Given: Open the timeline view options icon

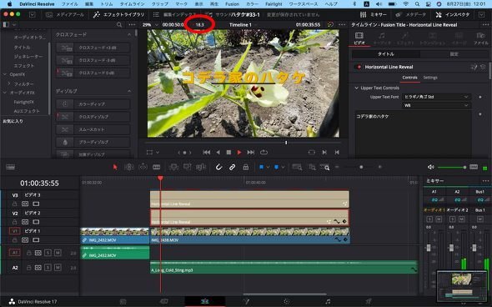Looking at the screenshot, I should click(x=10, y=168).
